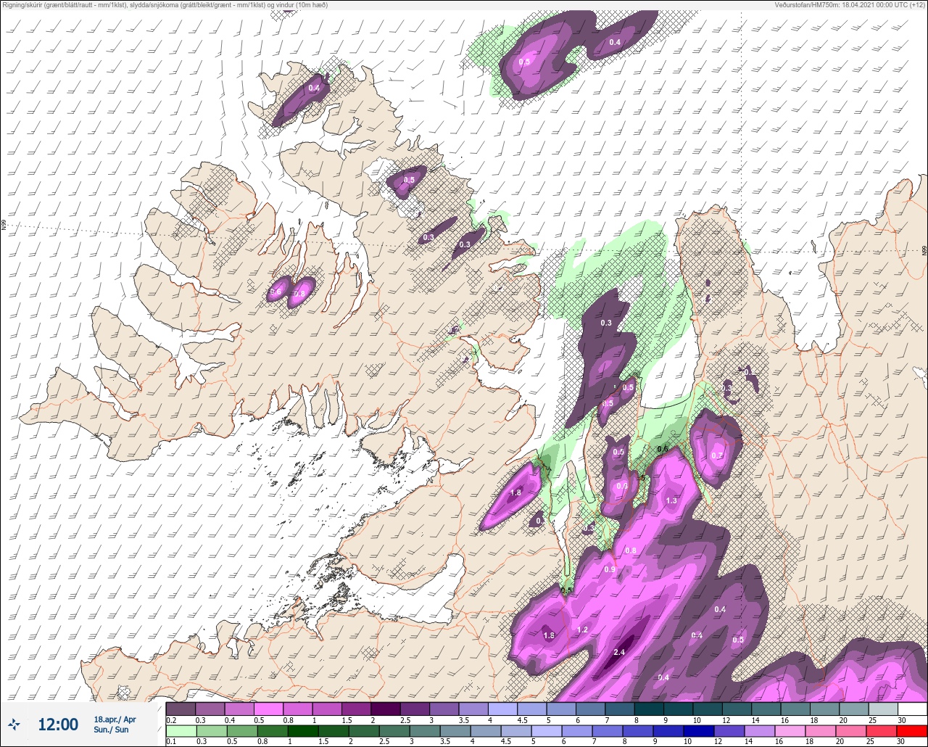Pick the slate blue swatch labeled 6 in upper legend
The height and width of the screenshot is (747, 928).
click(x=591, y=709)
